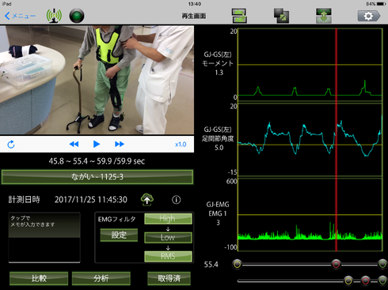Open the graph swap icon in the top bar
388x290 pixels.
click(x=239, y=16)
